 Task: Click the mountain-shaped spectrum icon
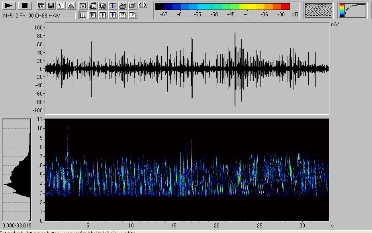click(x=70, y=6)
